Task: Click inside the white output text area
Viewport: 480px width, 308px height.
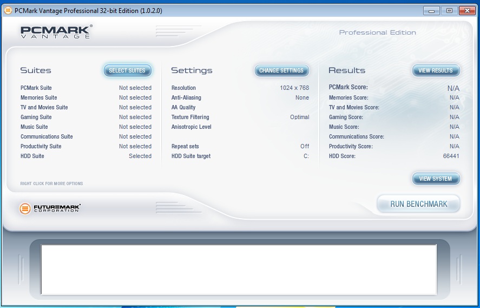Action: (239, 270)
